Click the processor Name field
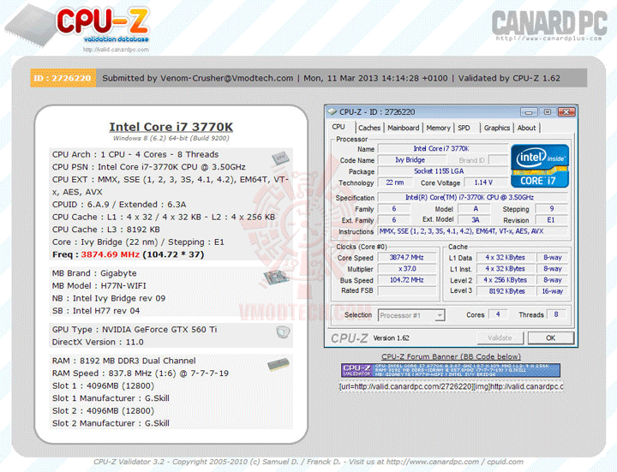The width and height of the screenshot is (617, 472). pyautogui.click(x=442, y=149)
